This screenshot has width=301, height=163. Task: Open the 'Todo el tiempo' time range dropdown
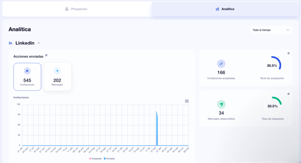271,30
